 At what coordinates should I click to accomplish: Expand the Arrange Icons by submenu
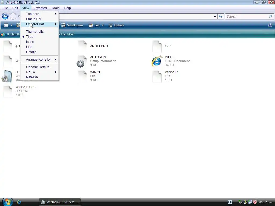[40, 59]
